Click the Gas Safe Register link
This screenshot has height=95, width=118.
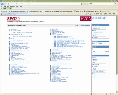tap(98, 72)
